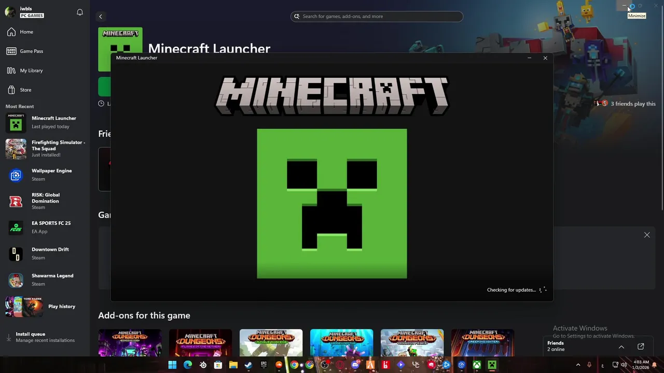Viewport: 664px width, 373px height.
Task: Open Microsoft Store from taskbar
Action: pyautogui.click(x=218, y=365)
